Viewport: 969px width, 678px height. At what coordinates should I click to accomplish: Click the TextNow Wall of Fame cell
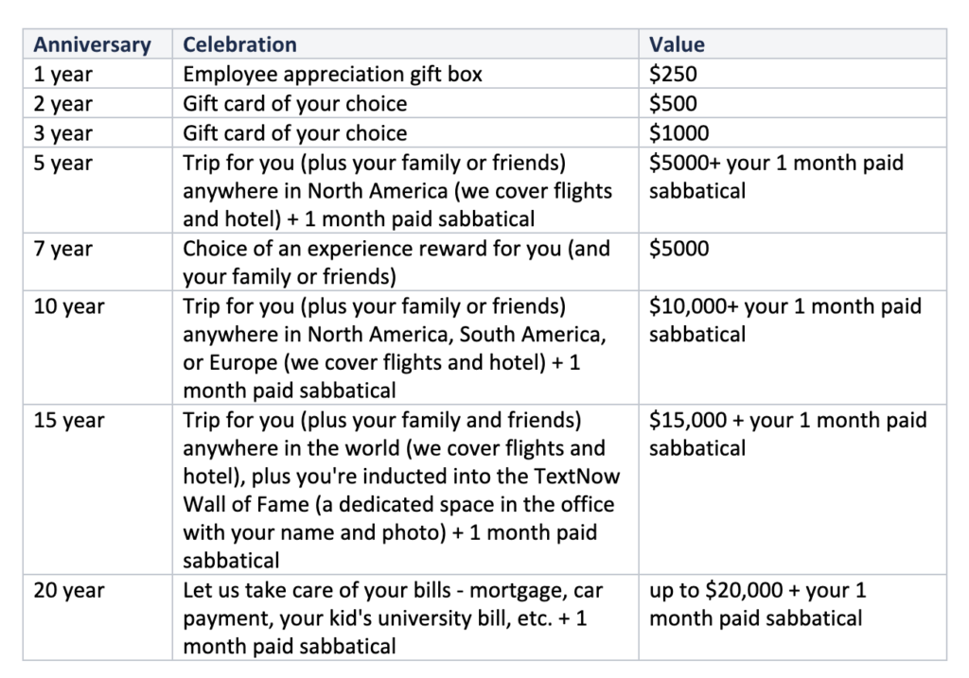pos(401,489)
